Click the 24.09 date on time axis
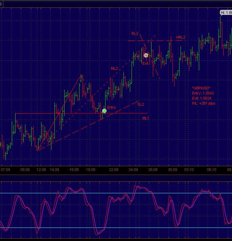The width and height of the screenshot is (232, 241). [x=133, y=170]
